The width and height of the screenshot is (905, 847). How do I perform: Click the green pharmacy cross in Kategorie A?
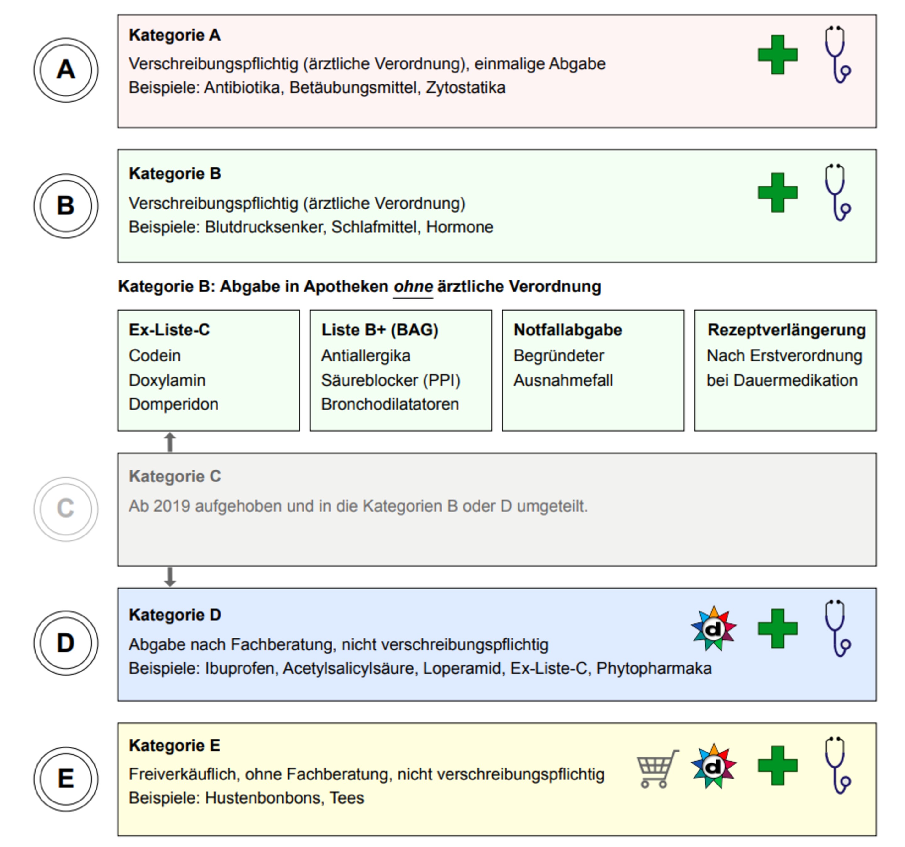(777, 55)
